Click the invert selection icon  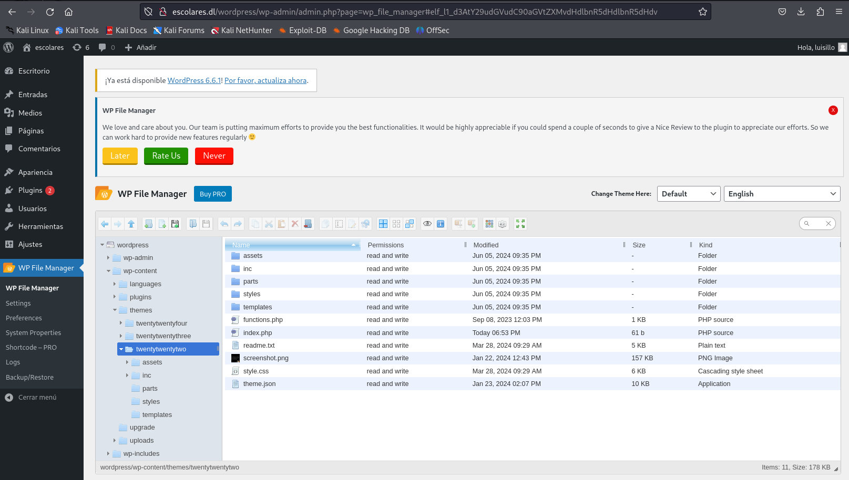click(x=410, y=224)
